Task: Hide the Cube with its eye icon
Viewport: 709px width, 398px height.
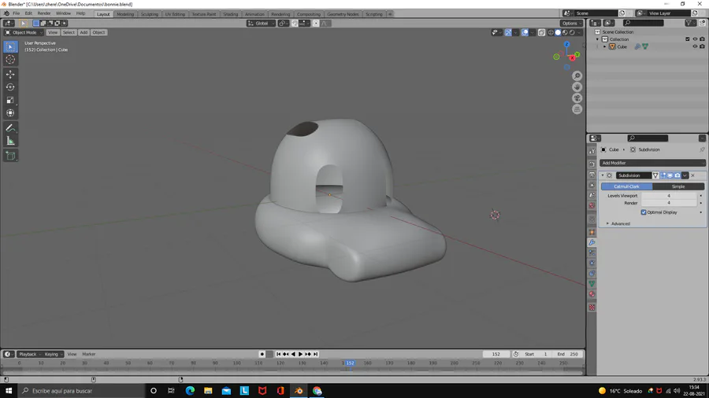Action: pyautogui.click(x=695, y=46)
